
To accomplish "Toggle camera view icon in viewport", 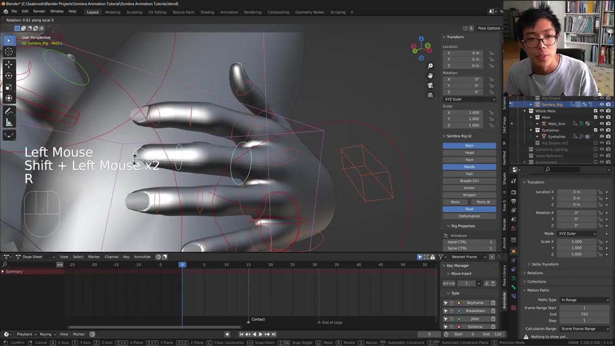I will pyautogui.click(x=430, y=85).
